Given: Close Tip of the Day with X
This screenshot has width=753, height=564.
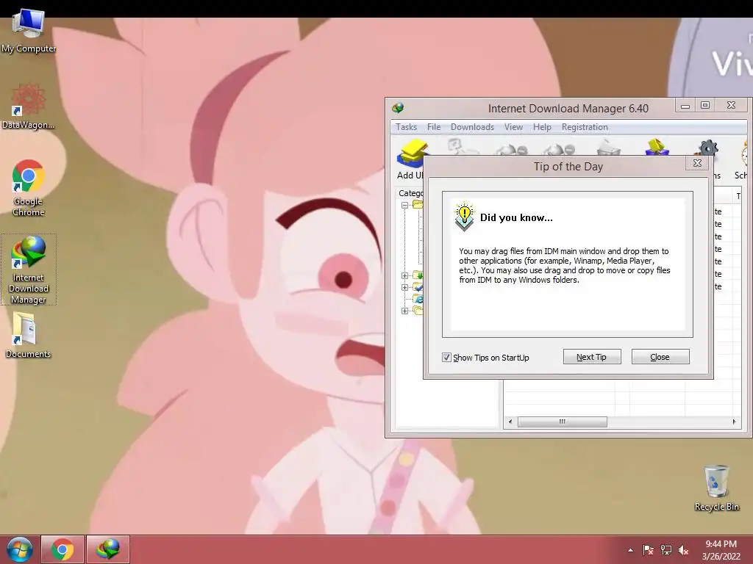Looking at the screenshot, I should point(697,163).
